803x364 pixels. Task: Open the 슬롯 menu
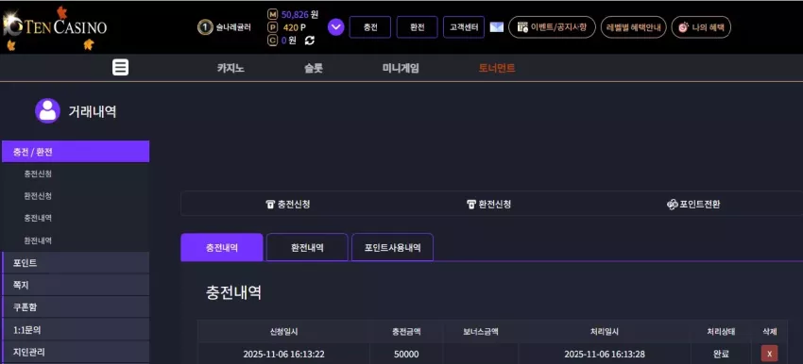click(x=314, y=68)
